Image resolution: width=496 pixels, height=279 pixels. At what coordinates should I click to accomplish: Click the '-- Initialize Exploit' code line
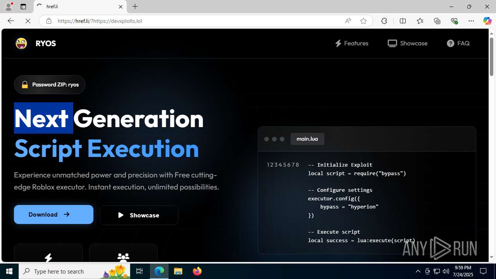[x=340, y=165]
